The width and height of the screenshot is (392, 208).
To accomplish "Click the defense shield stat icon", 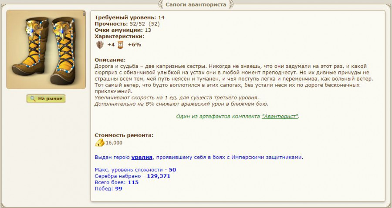I will tap(100, 45).
